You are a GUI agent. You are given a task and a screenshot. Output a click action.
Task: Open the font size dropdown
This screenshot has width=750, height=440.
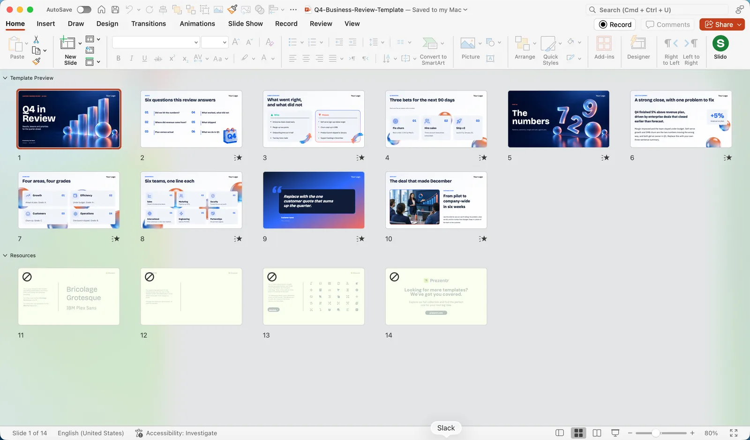(x=225, y=42)
